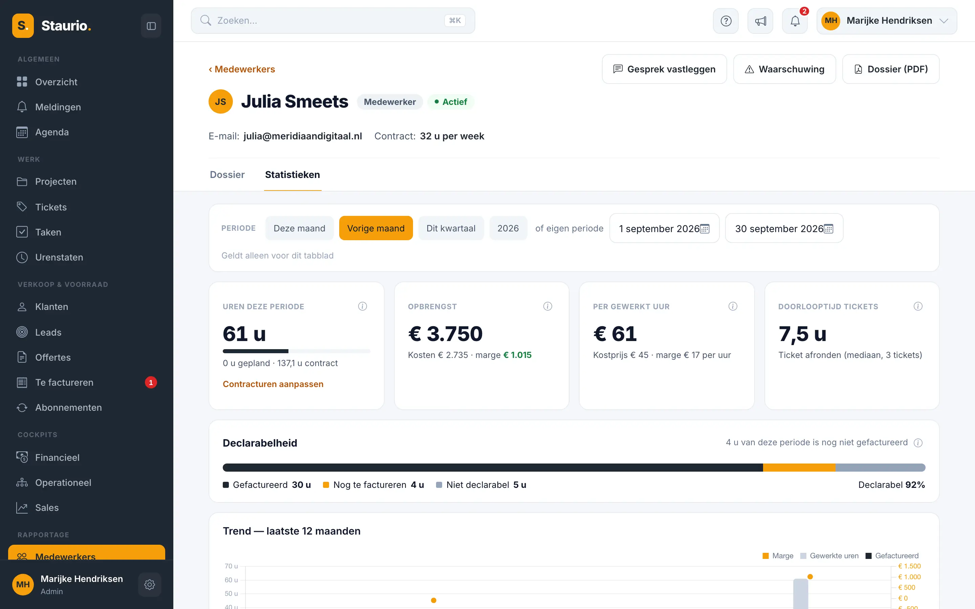Select Deze maand period
This screenshot has height=609, width=975.
coord(299,228)
